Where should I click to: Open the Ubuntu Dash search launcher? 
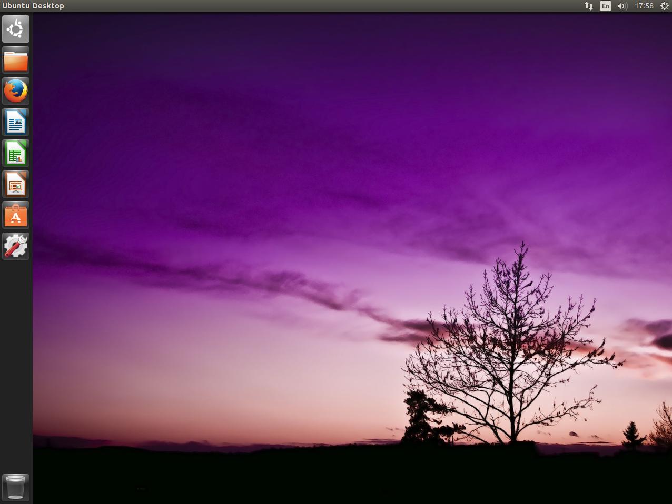pyautogui.click(x=16, y=29)
